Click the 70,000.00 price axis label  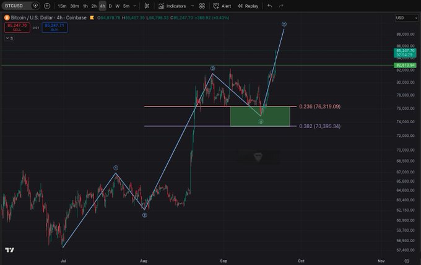coord(406,150)
